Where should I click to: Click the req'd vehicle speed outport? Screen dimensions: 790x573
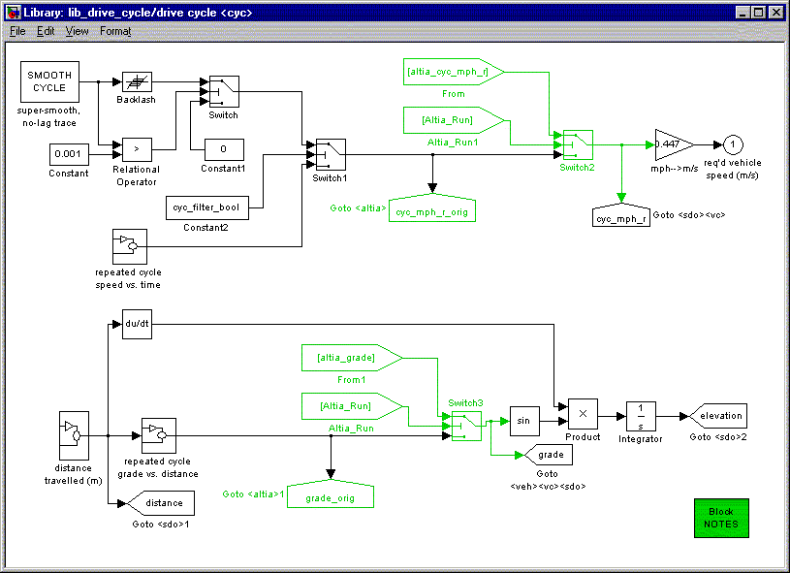pyautogui.click(x=733, y=144)
